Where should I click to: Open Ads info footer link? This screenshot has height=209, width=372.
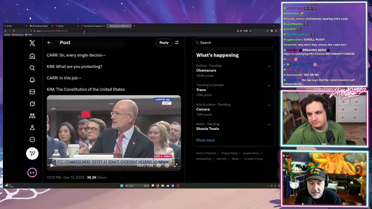point(221,159)
